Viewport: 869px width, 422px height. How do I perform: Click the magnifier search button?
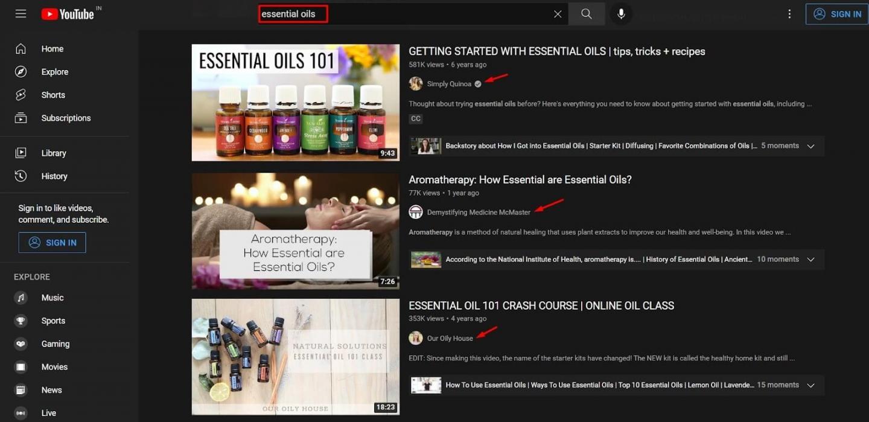click(586, 14)
